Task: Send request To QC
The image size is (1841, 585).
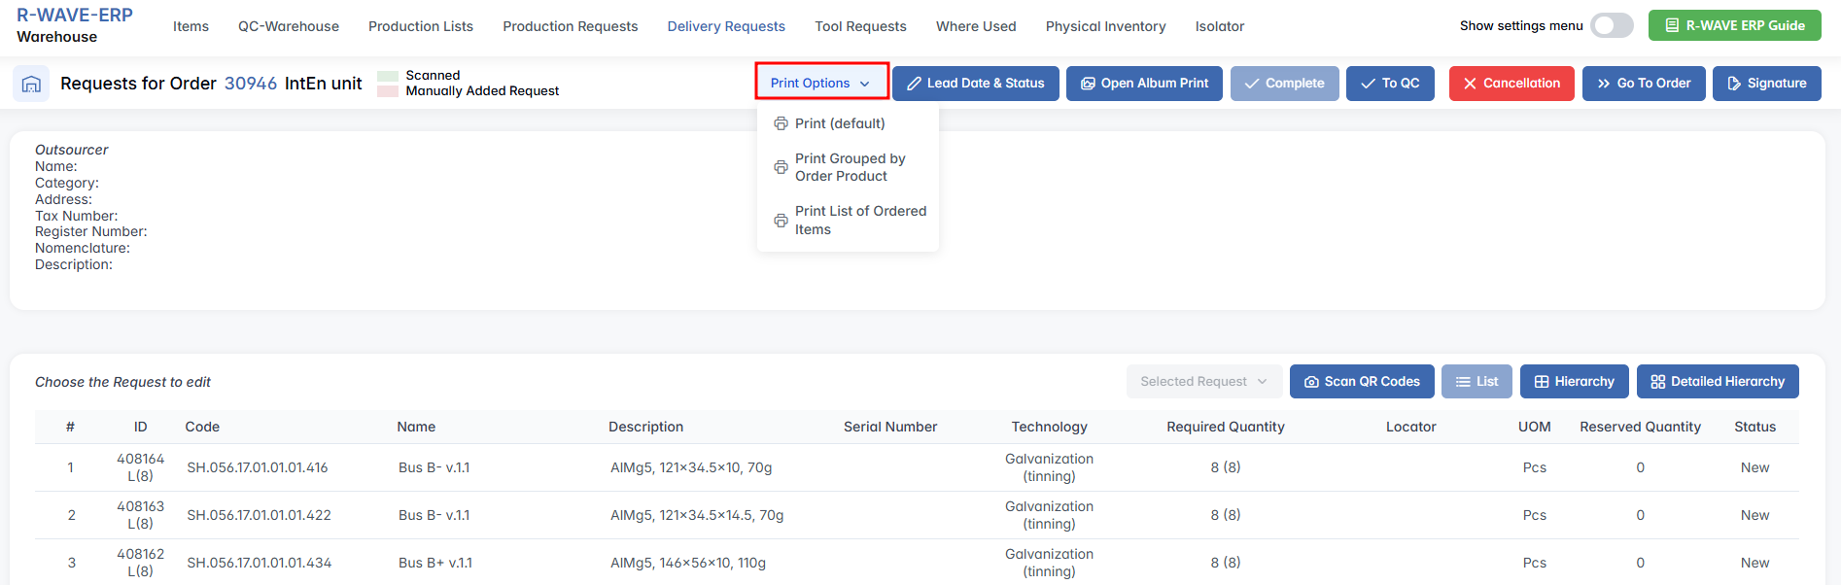Action: [1389, 84]
